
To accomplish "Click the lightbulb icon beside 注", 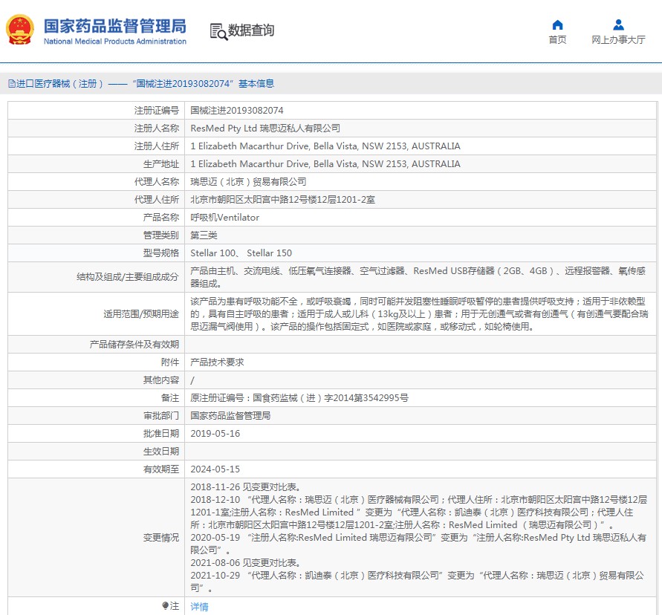I will click(165, 606).
